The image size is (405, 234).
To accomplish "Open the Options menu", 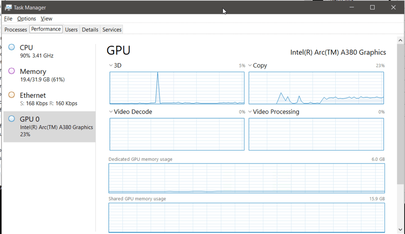I will click(x=27, y=19).
